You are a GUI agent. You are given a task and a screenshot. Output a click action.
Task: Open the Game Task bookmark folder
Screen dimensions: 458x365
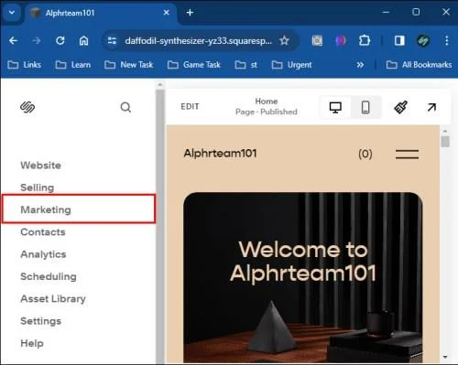click(x=194, y=65)
